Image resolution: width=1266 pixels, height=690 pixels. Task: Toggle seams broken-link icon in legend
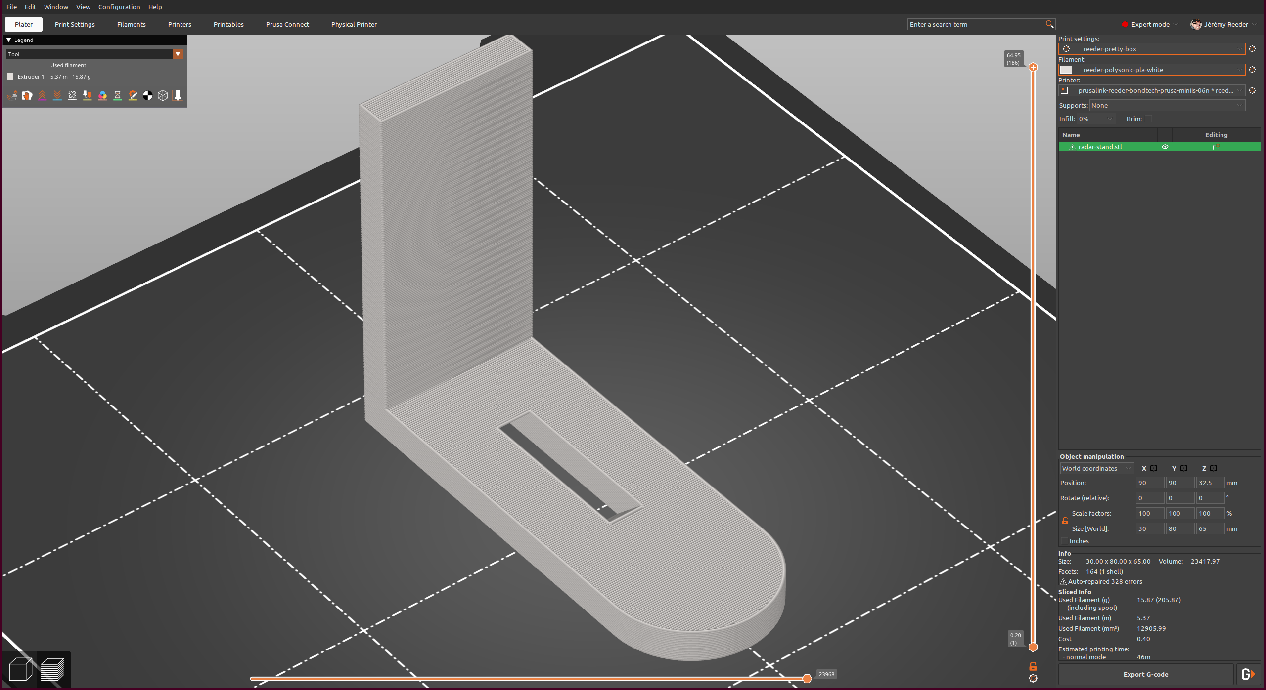pos(72,95)
